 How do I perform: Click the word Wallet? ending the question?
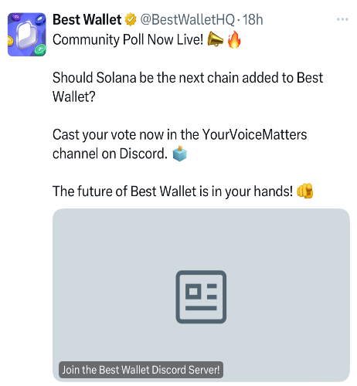[x=74, y=96]
